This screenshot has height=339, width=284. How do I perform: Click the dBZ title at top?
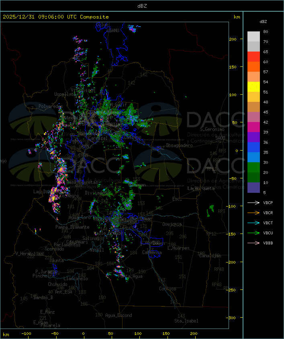(142, 6)
